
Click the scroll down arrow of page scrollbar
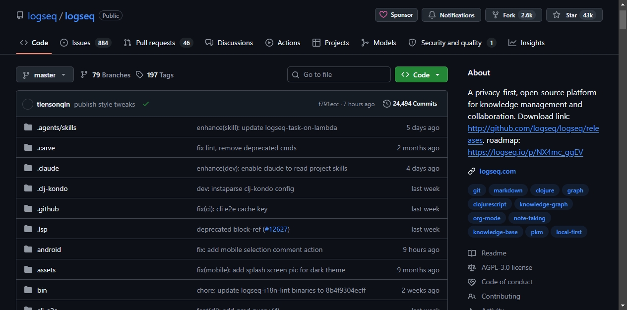tap(623, 306)
